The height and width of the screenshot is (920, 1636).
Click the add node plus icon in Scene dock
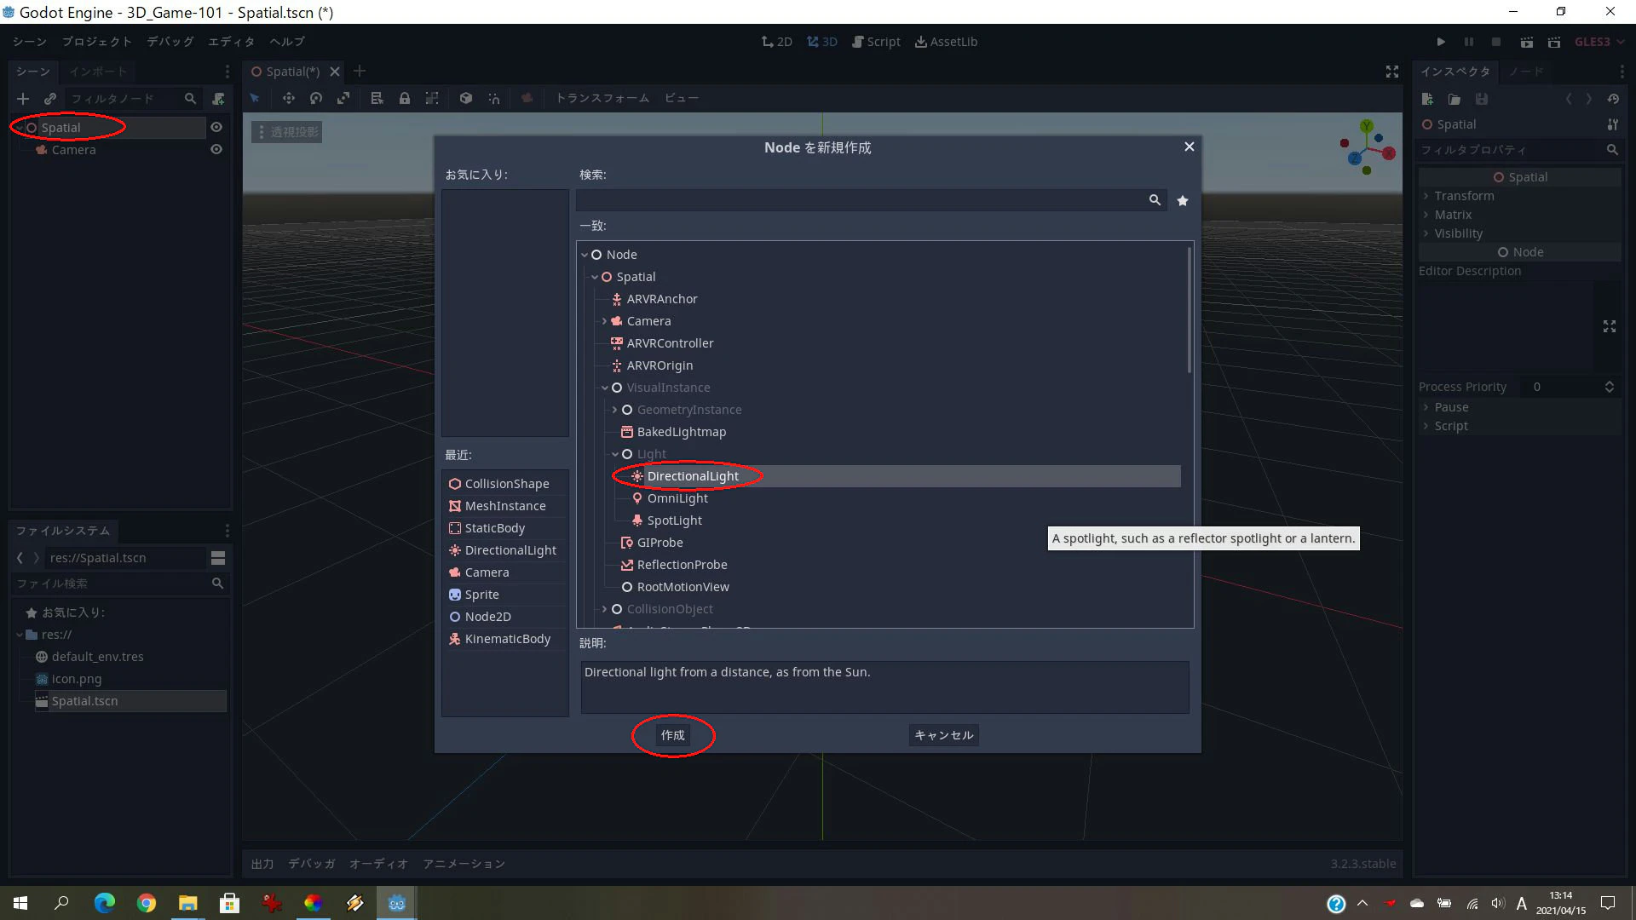23,99
